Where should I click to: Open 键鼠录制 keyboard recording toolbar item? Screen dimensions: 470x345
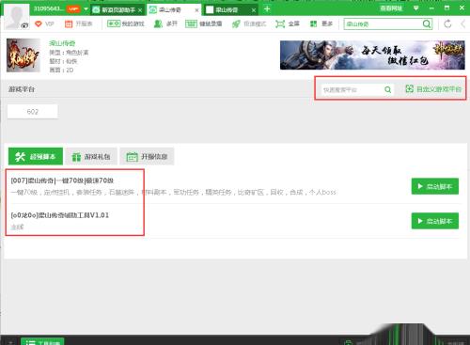click(204, 24)
